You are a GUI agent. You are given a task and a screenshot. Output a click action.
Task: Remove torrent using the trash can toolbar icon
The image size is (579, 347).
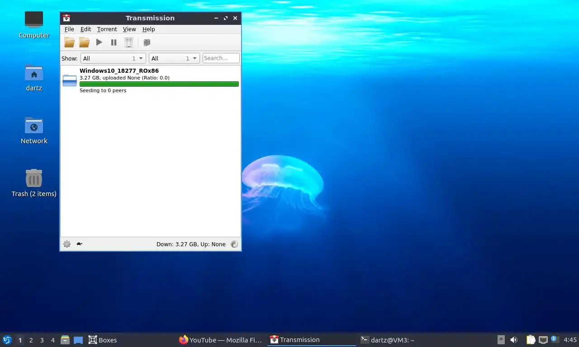tap(129, 42)
